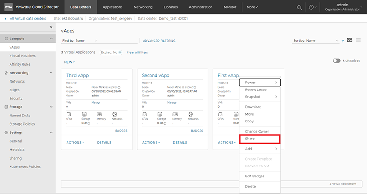
Task: Enable the Multiselect toggle
Action: [x=337, y=61]
